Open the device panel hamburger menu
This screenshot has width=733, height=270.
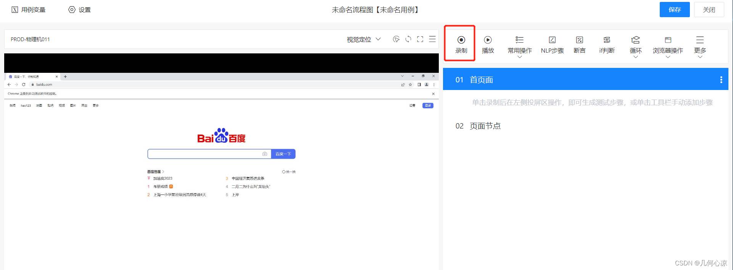[432, 39]
